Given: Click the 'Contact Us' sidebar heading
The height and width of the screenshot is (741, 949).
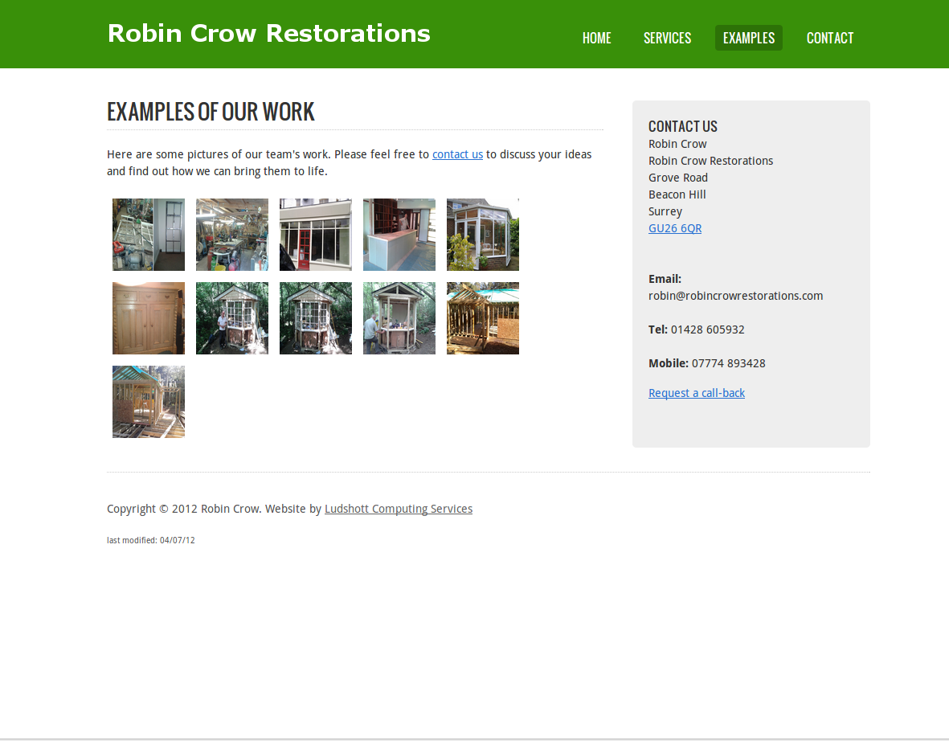Looking at the screenshot, I should coord(683,126).
